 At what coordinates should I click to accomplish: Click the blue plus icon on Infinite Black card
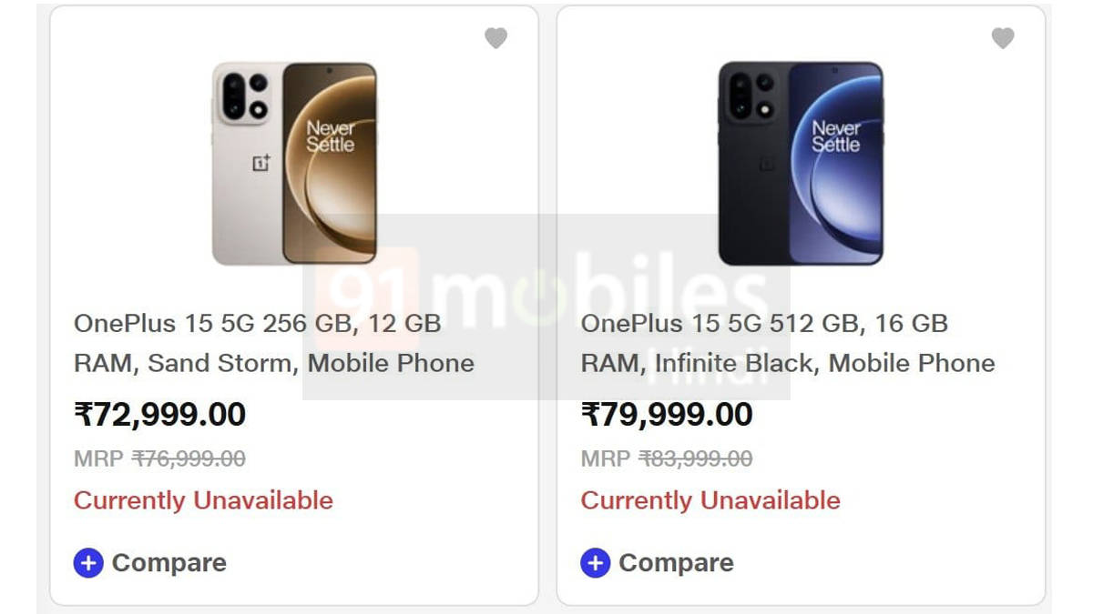595,563
